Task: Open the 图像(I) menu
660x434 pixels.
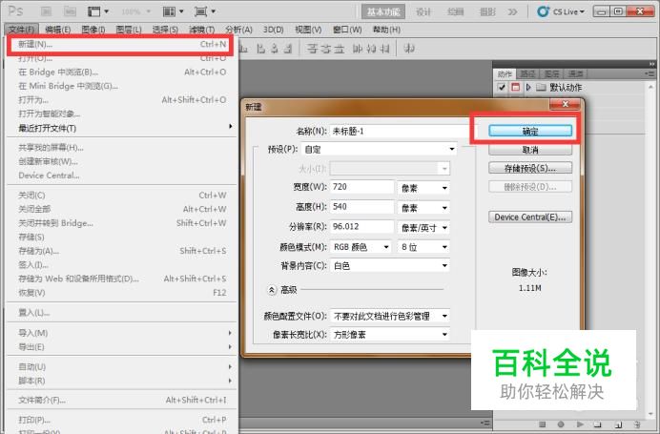Action: pyautogui.click(x=93, y=30)
